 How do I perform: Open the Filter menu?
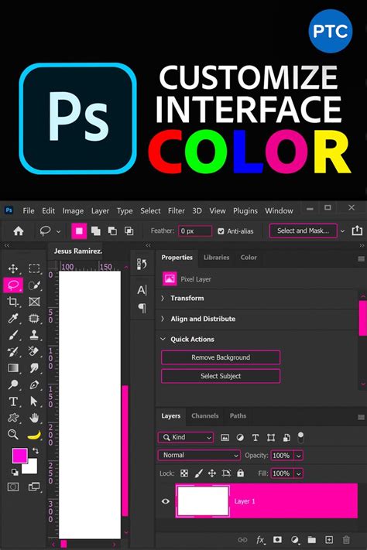tap(176, 211)
